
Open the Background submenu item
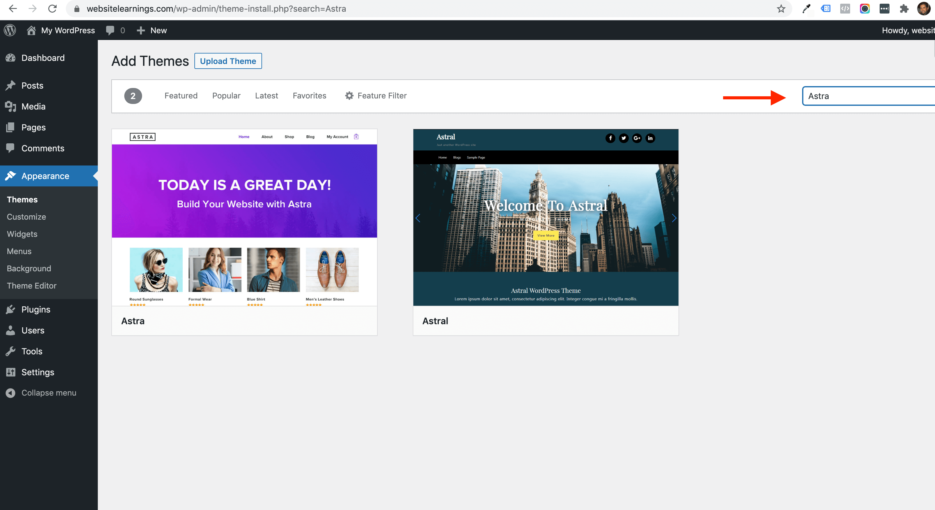click(x=29, y=268)
